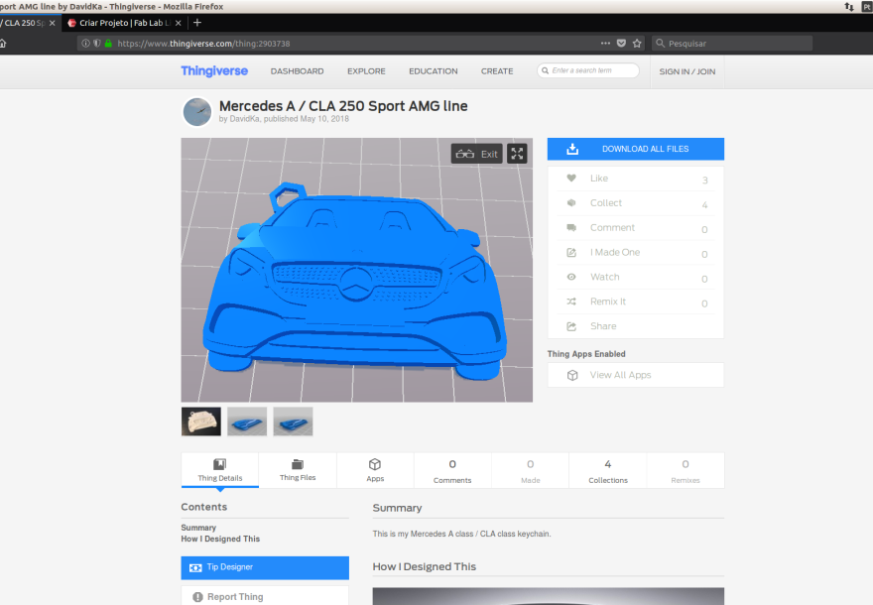
Task: Close the Criar Projeto browser tab
Action: tap(179, 23)
